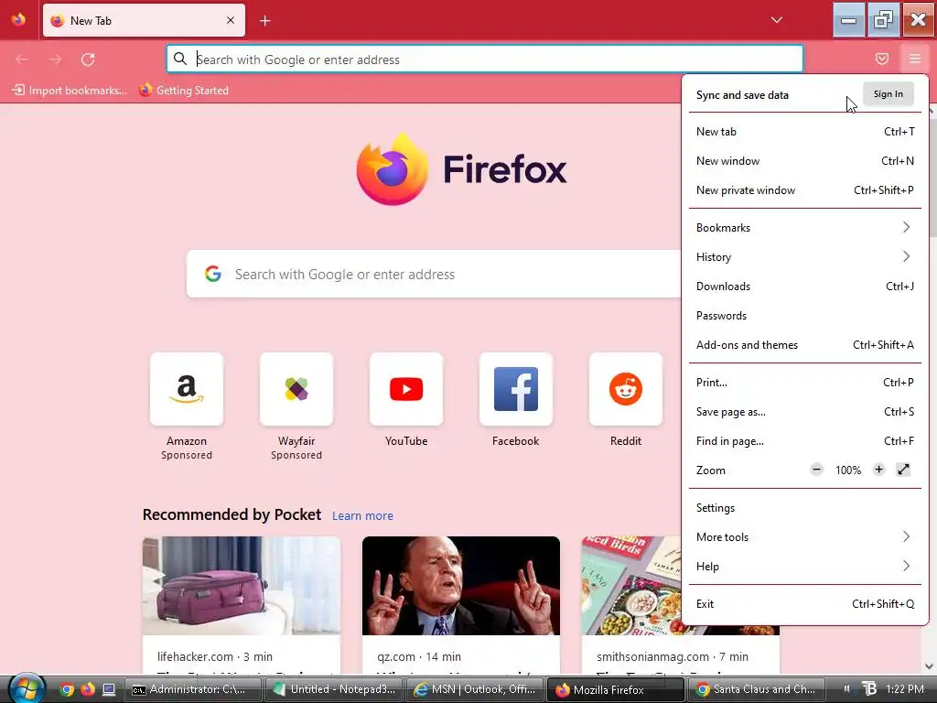This screenshot has height=703, width=937.
Task: Go forward one page
Action: tap(55, 59)
